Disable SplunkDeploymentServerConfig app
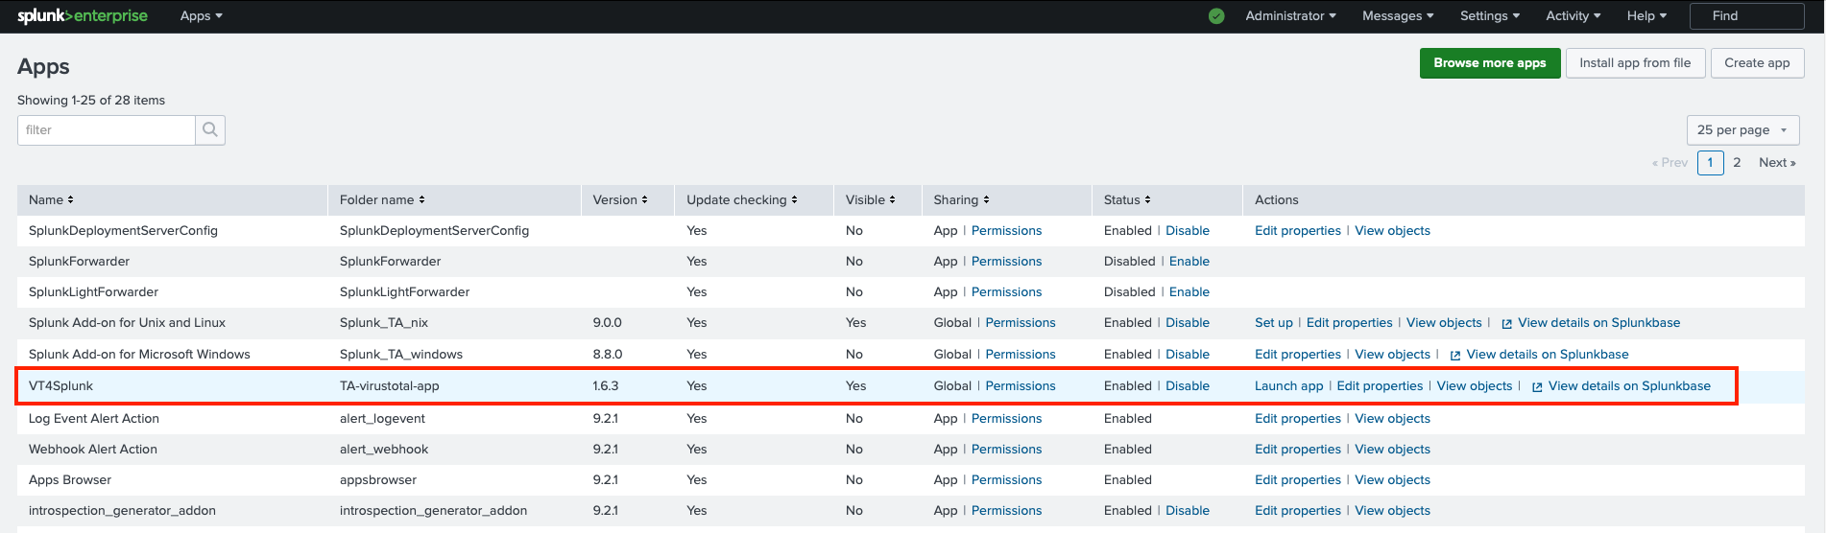Screen dimensions: 1826x533 click(1187, 231)
